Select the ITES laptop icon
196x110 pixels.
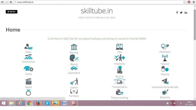pyautogui.click(x=119, y=47)
